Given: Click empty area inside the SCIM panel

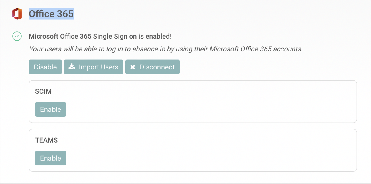Looking at the screenshot, I should (x=200, y=106).
